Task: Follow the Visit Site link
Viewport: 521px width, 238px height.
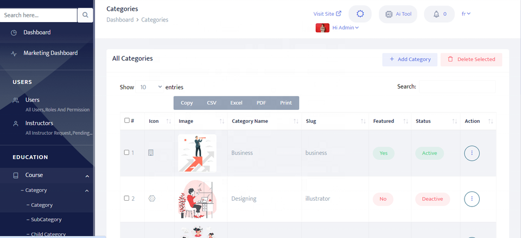Action: pyautogui.click(x=327, y=14)
